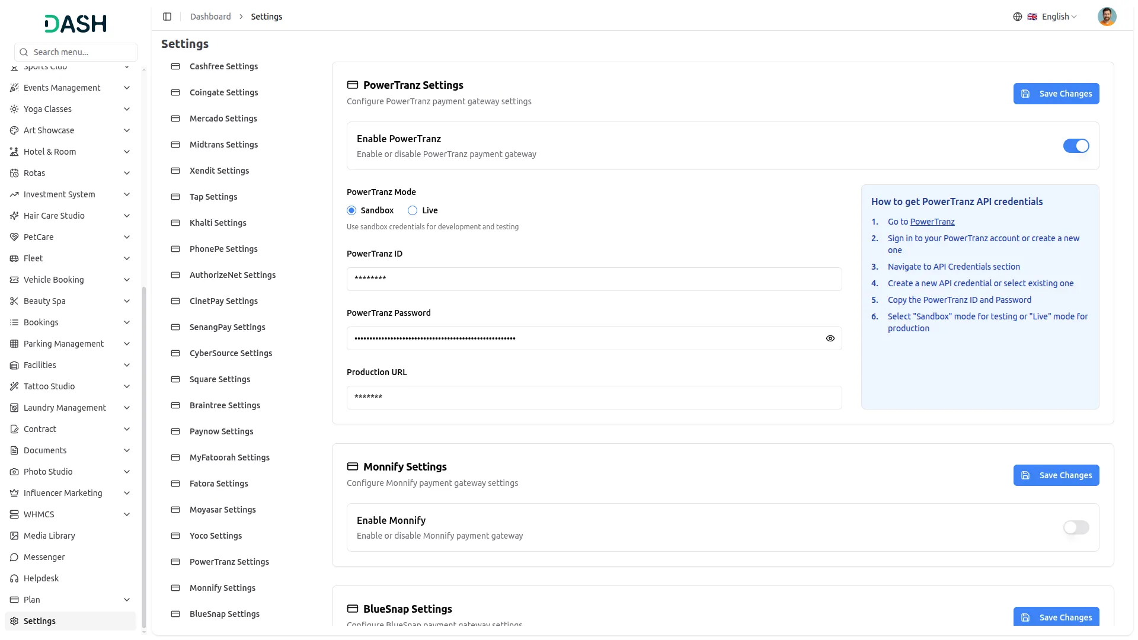
Task: Click the Rotas icon
Action: 14,173
